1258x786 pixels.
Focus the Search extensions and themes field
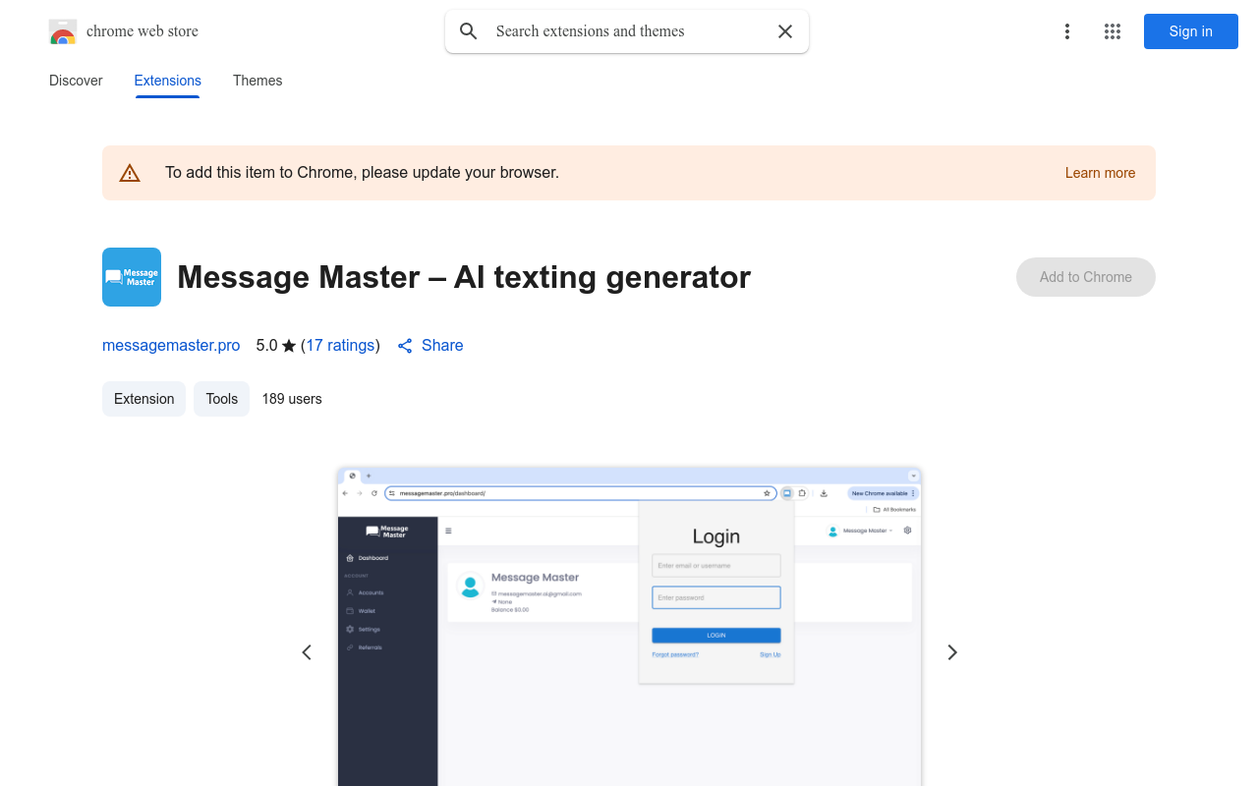(x=627, y=31)
